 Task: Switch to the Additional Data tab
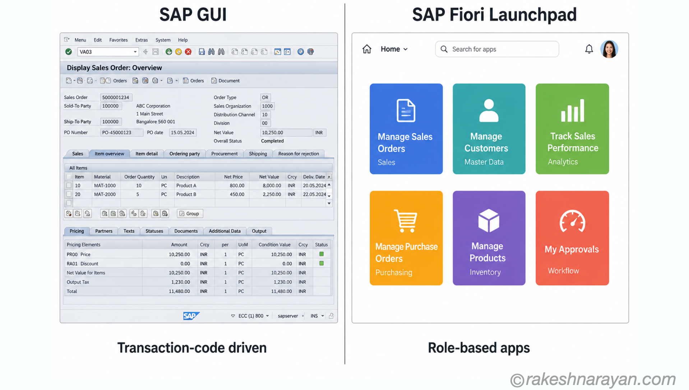pos(225,231)
